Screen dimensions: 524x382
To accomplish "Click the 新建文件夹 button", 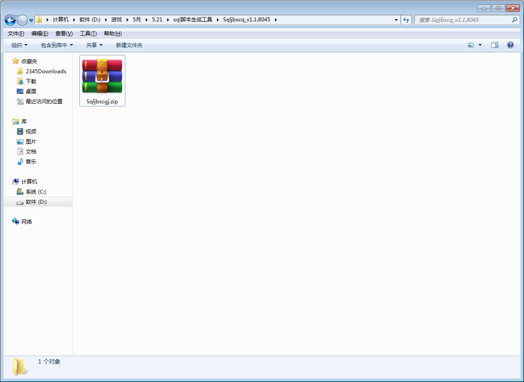I will click(x=129, y=45).
